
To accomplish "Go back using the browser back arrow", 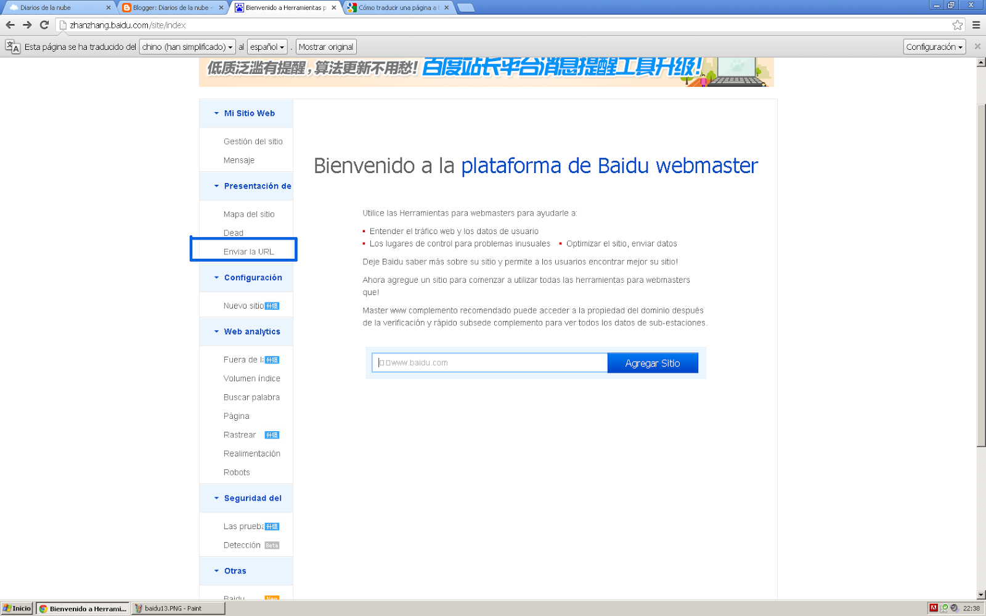I will 10,25.
